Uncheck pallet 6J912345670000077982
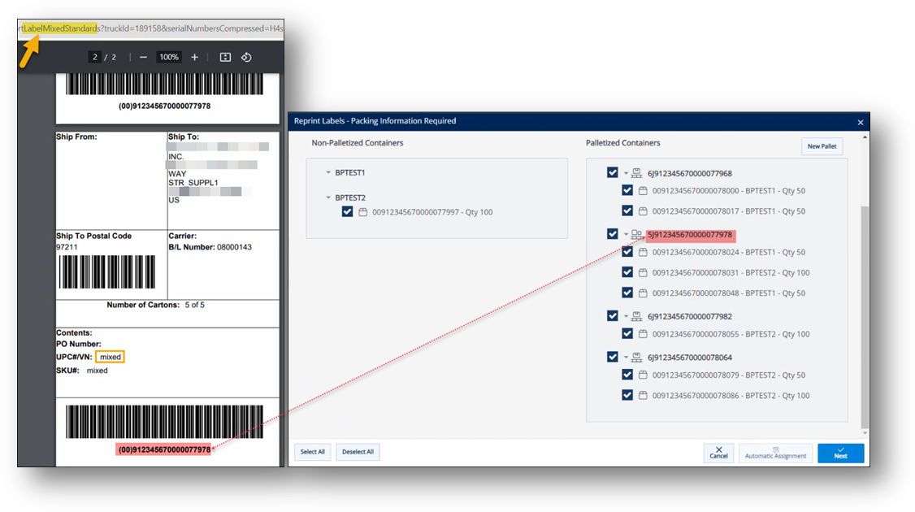915x512 pixels. [x=612, y=316]
